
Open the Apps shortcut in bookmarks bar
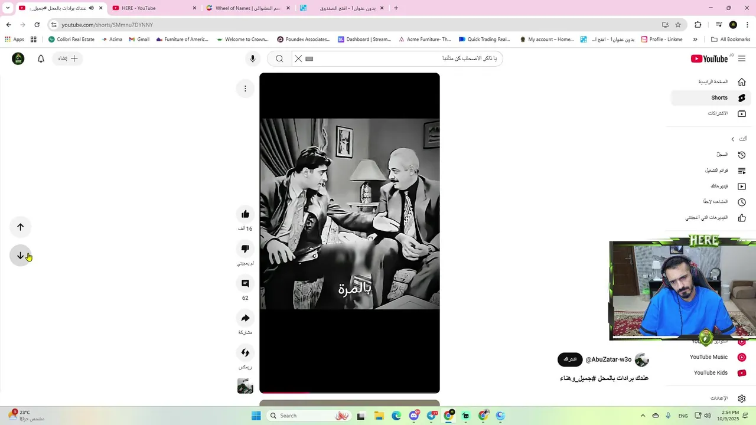(x=15, y=40)
